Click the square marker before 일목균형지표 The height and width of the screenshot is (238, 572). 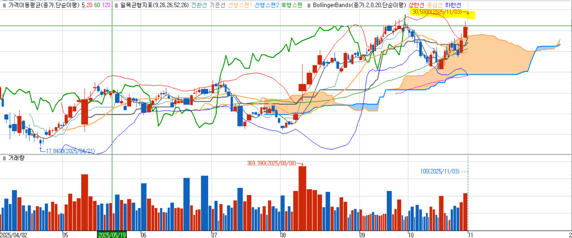pos(116,5)
